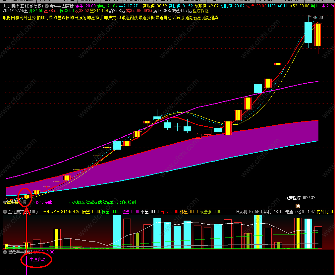Click the 额29.8亿 turnover amount readout
This screenshot has height=275, width=335.
click(117, 11)
